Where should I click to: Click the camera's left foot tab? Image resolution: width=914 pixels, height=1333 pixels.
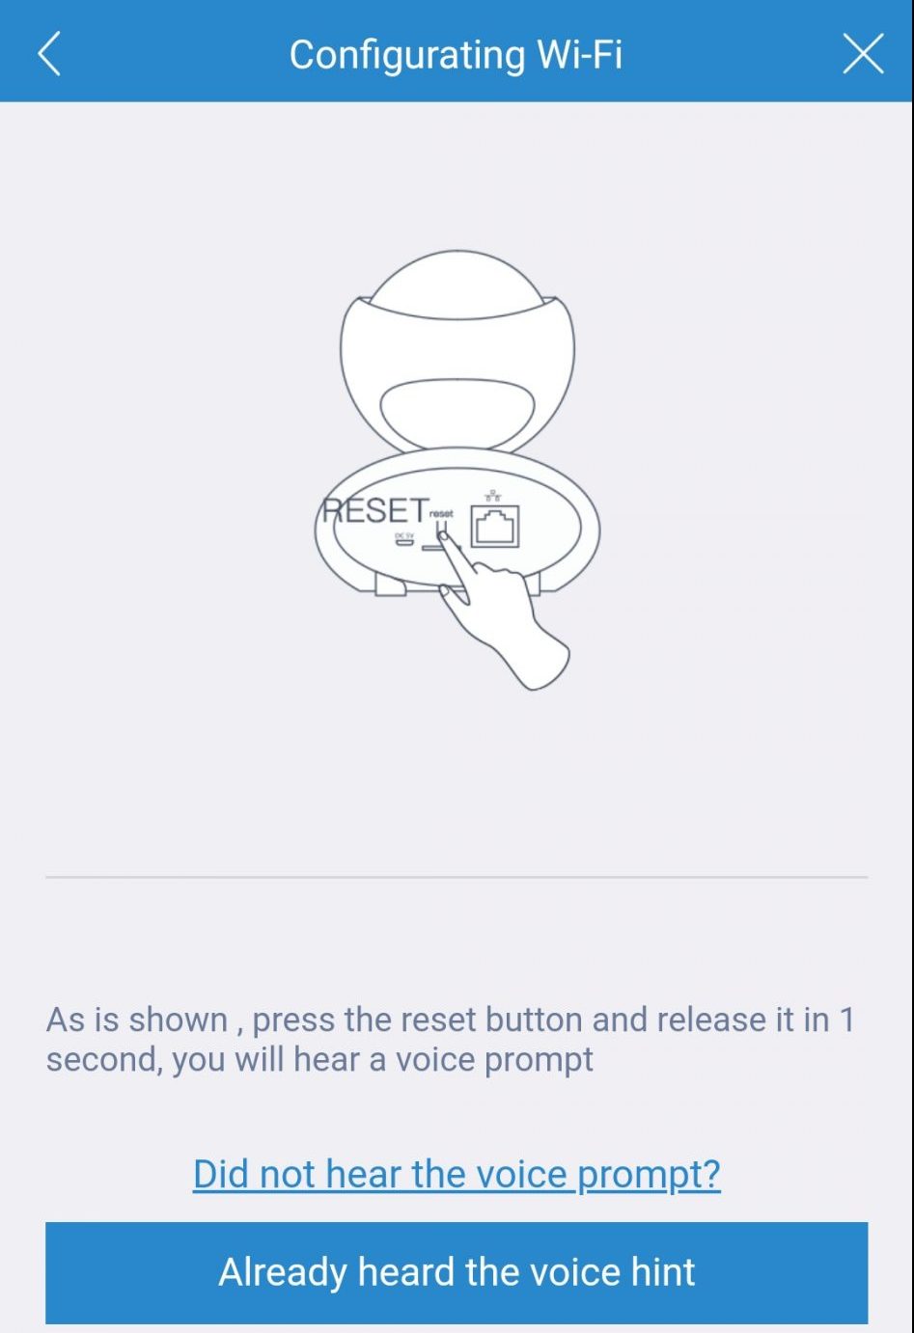tap(390, 585)
